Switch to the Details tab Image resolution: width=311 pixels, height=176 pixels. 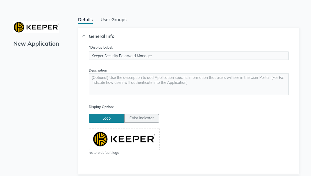click(85, 20)
